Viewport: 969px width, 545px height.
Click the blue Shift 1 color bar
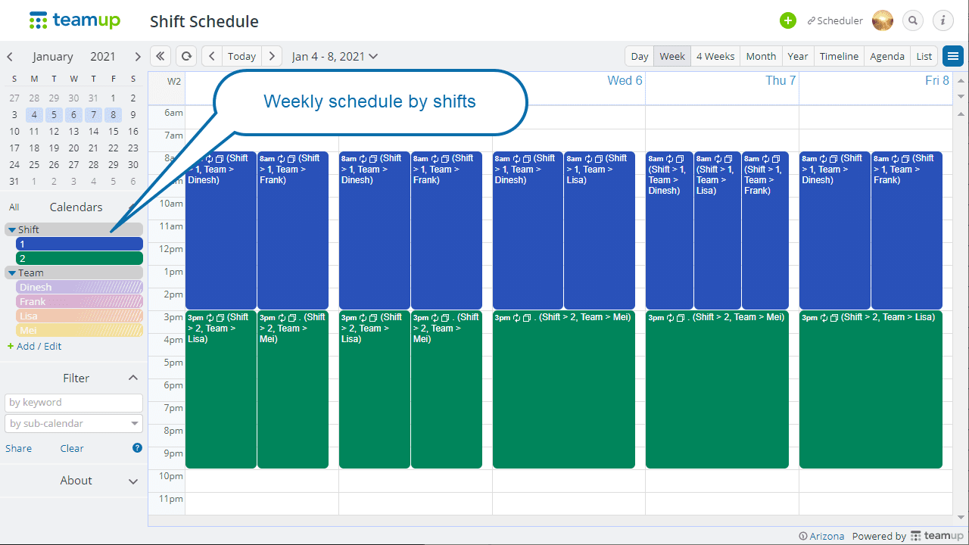click(x=79, y=244)
